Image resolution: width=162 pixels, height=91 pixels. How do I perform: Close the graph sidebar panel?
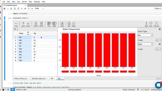160,29
